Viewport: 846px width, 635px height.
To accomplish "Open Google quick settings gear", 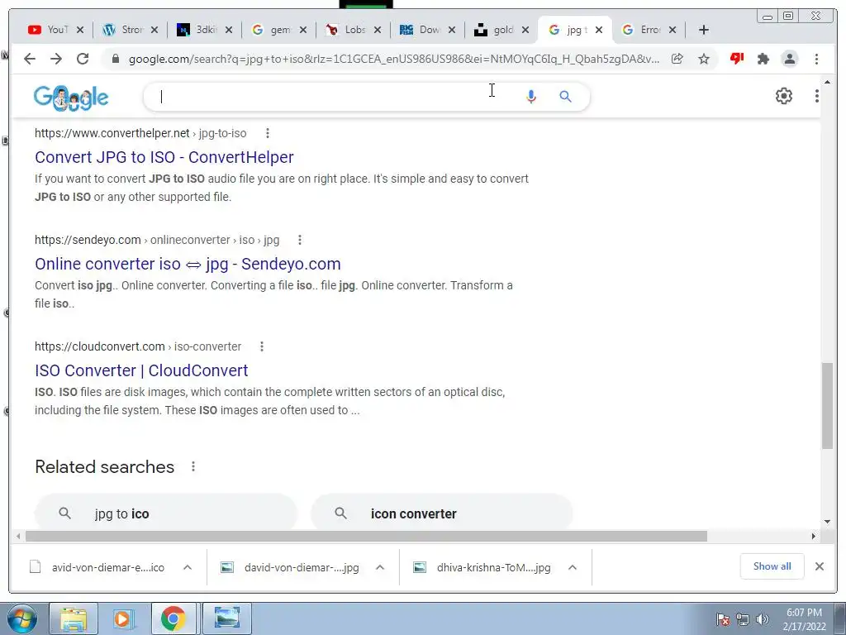I will tap(784, 96).
